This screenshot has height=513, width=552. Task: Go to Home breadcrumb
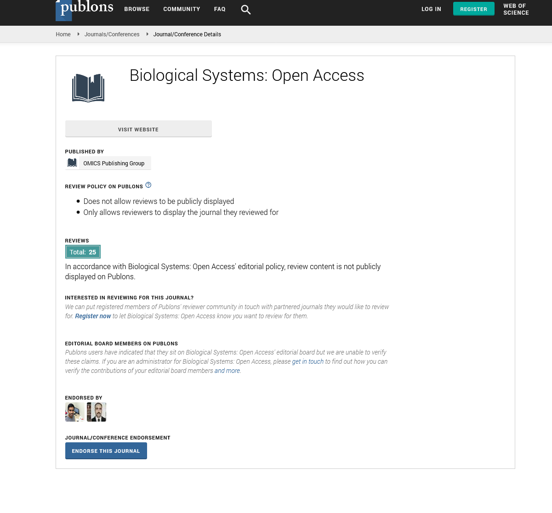[x=63, y=34]
